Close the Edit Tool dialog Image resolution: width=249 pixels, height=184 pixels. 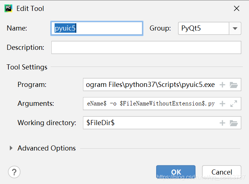237,8
